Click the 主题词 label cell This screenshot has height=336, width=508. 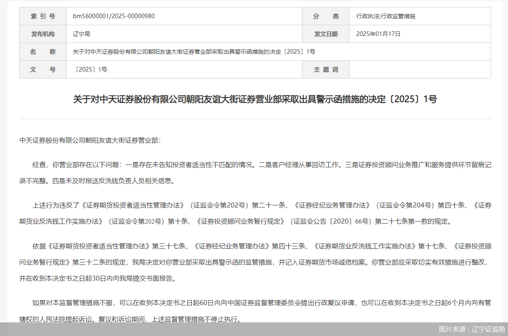point(326,69)
